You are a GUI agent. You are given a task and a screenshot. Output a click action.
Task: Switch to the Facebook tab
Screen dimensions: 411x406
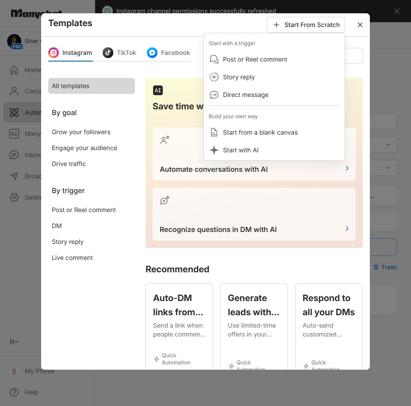(168, 53)
